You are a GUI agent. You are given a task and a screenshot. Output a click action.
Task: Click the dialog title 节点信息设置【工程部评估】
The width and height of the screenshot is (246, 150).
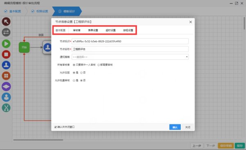click(x=73, y=22)
